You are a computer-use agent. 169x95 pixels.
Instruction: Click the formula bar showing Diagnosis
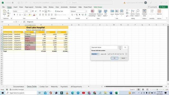(97, 22)
